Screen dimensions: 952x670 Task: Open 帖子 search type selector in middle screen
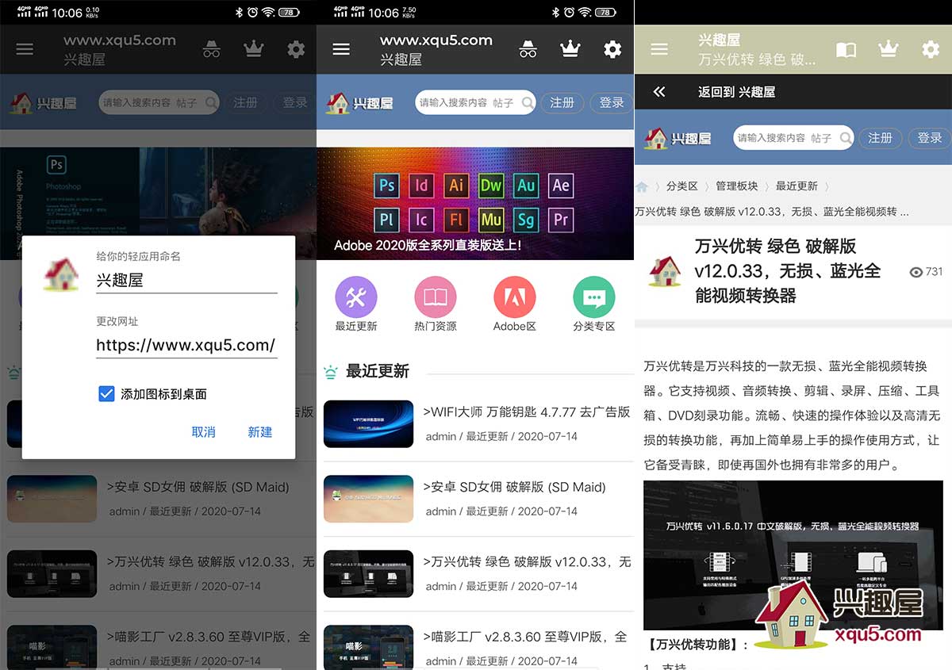click(x=503, y=103)
